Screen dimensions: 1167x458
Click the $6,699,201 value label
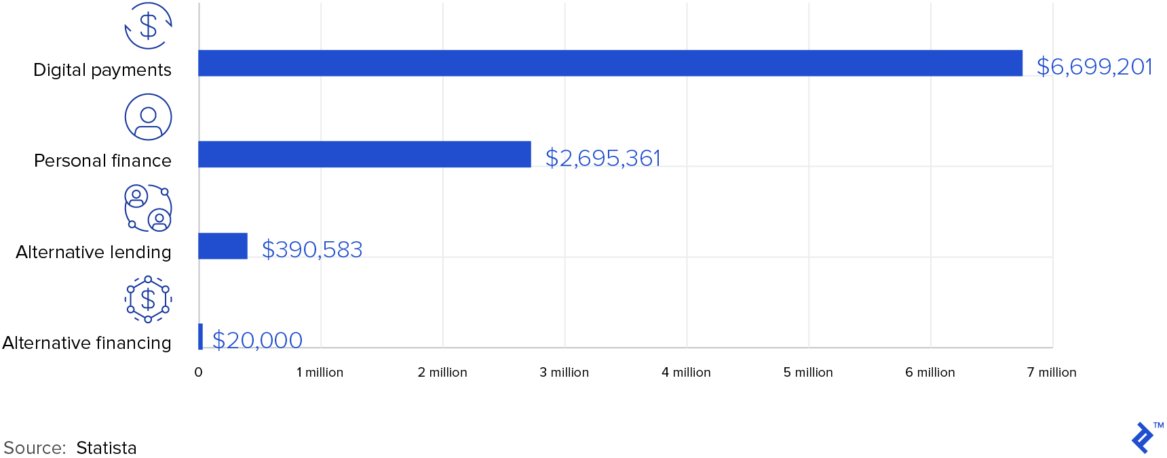coord(1094,66)
